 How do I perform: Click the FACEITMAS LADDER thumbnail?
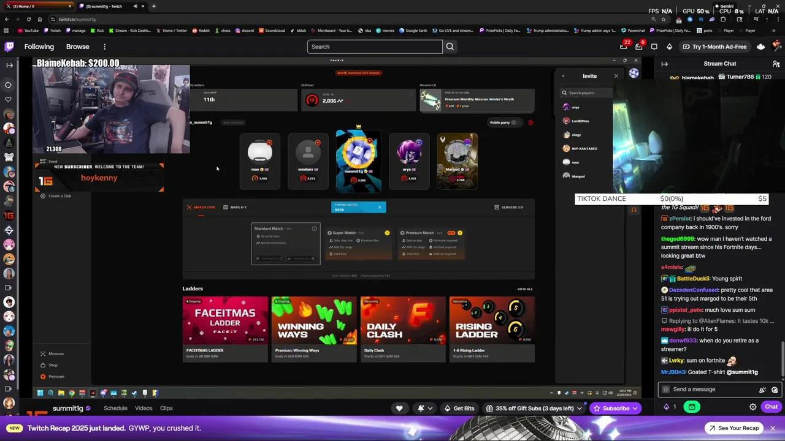pos(225,320)
